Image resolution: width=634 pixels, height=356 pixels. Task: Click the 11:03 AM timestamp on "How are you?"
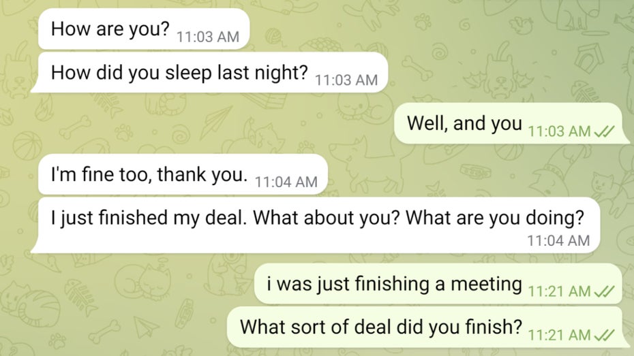point(207,37)
